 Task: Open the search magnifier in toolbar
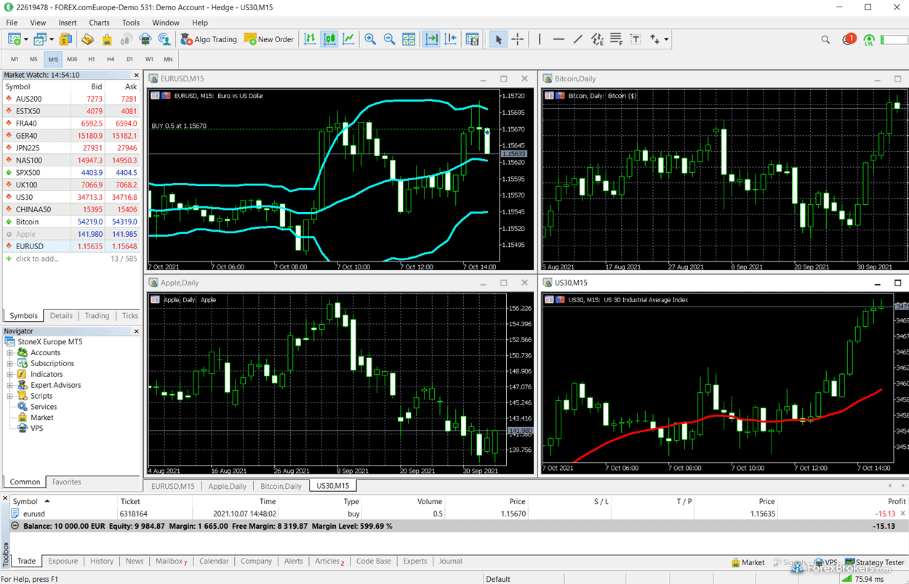point(825,40)
